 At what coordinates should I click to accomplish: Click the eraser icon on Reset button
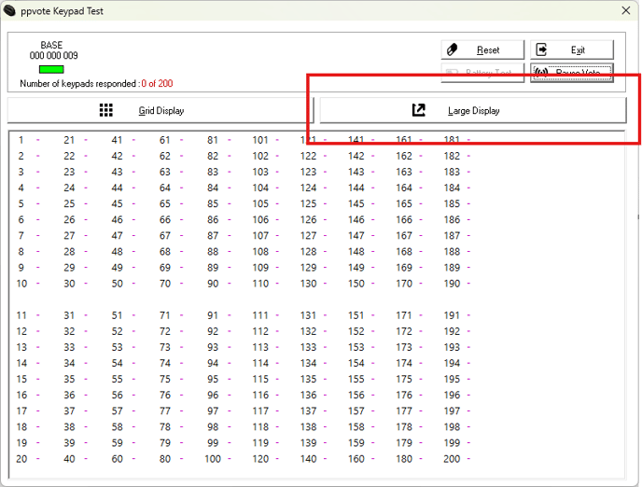tap(454, 49)
